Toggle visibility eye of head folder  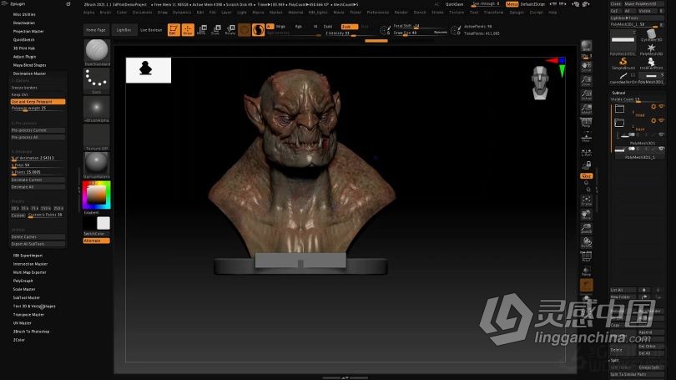pyautogui.click(x=661, y=107)
